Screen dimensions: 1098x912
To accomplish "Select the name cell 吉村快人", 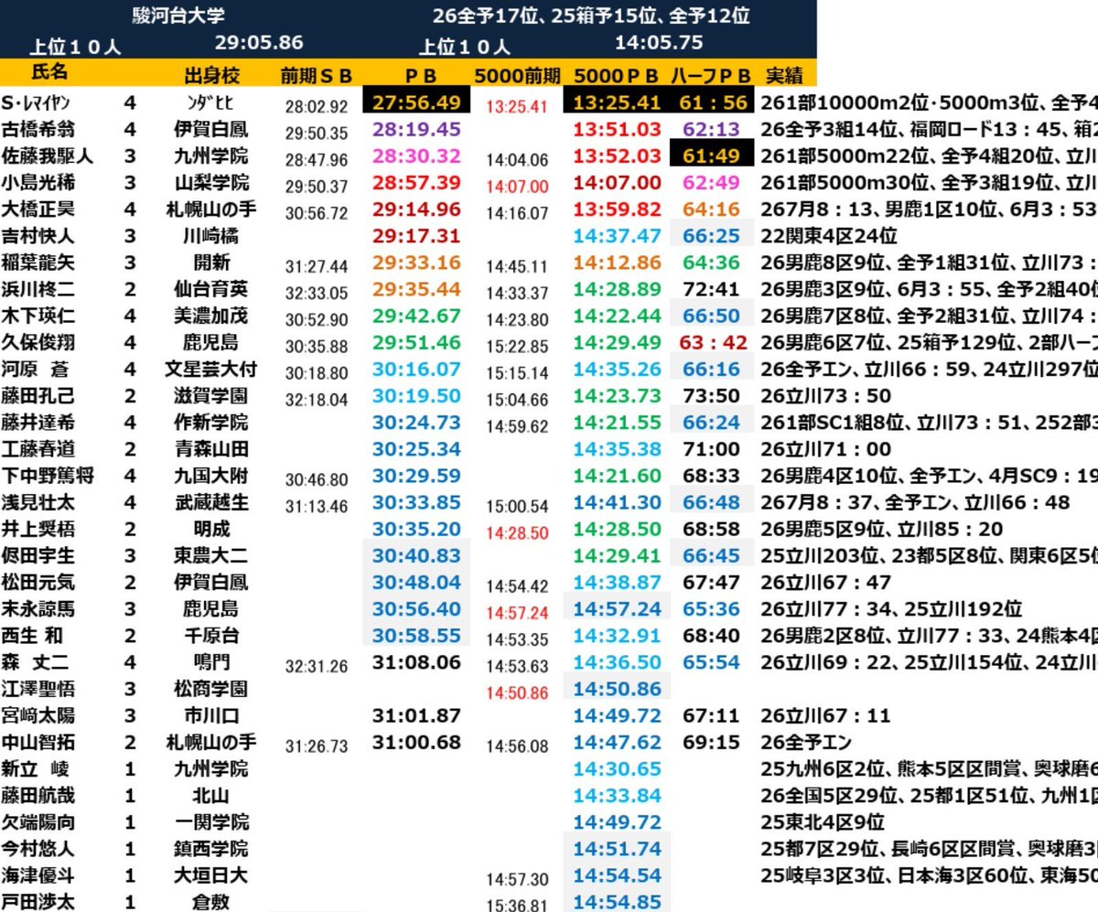I will [38, 236].
